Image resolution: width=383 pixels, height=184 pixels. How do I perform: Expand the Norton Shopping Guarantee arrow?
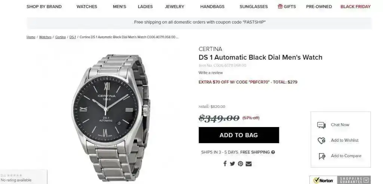[x=366, y=180]
